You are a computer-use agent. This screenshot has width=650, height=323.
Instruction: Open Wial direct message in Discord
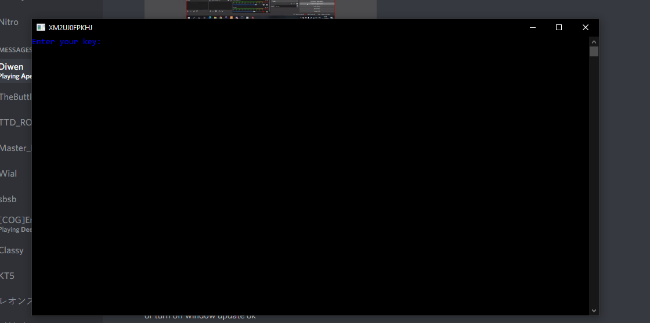coord(16,174)
